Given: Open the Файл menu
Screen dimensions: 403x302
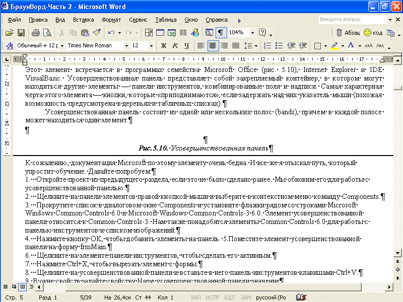Looking at the screenshot, I should (14, 20).
